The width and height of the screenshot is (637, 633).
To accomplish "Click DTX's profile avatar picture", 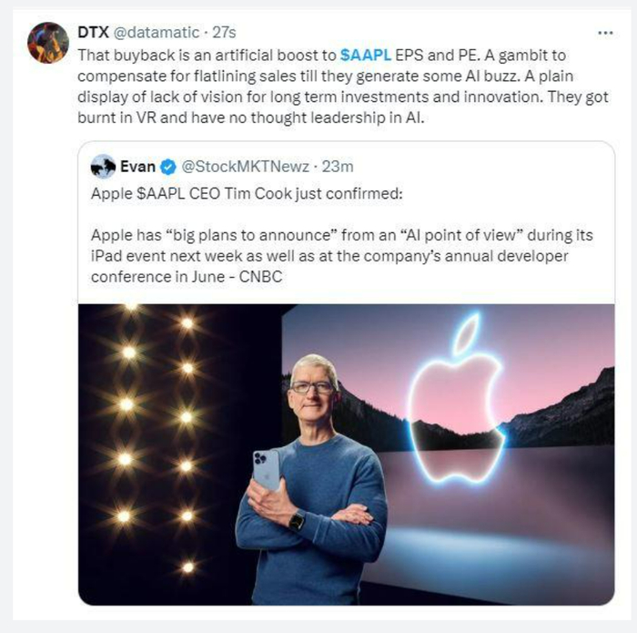I will click(x=48, y=43).
